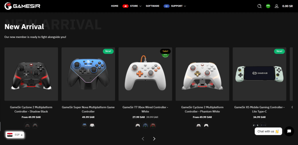
Task: Click the Saudi flag region icon
Action: (268, 6)
